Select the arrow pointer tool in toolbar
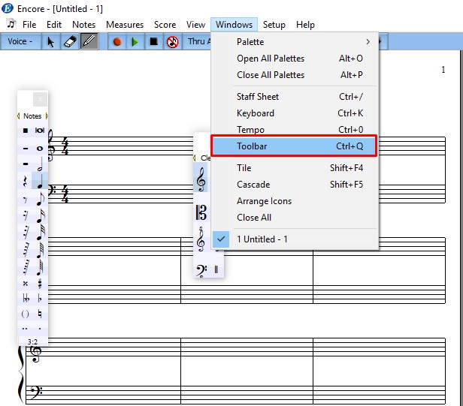Screen dimensions: 463x406 51,41
